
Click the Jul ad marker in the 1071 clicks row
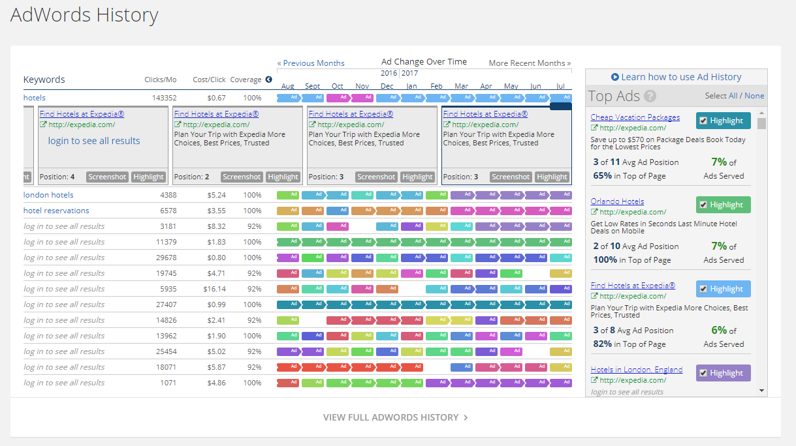pos(561,383)
